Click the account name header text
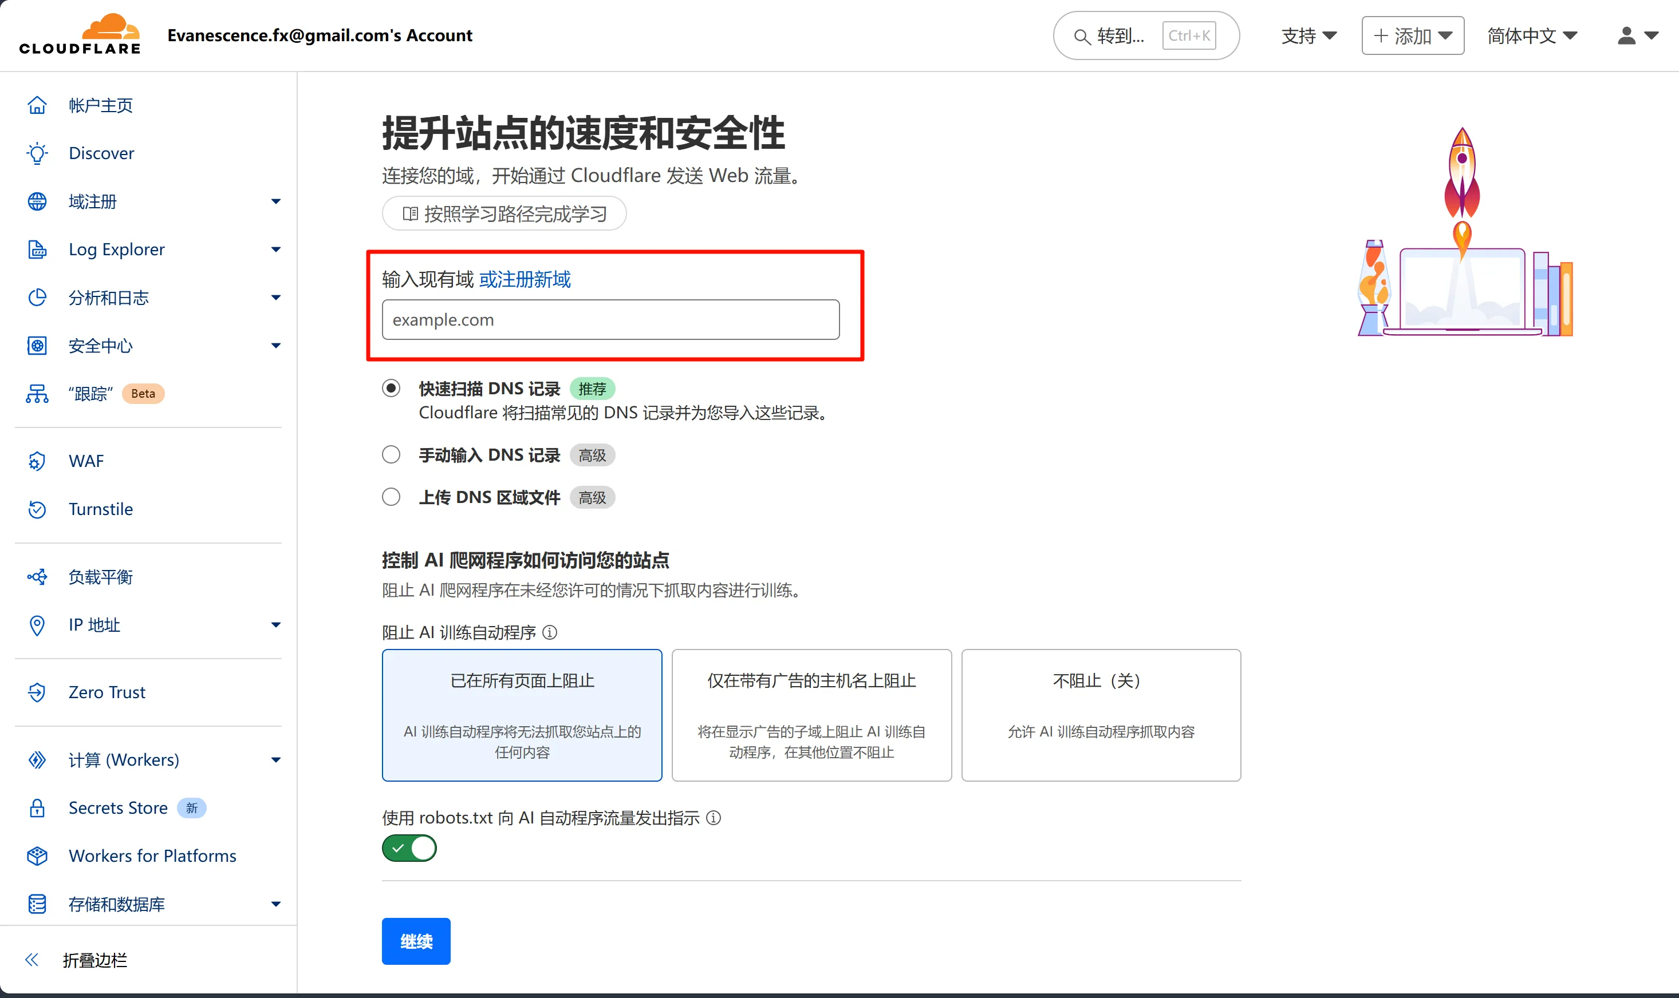 click(x=320, y=35)
